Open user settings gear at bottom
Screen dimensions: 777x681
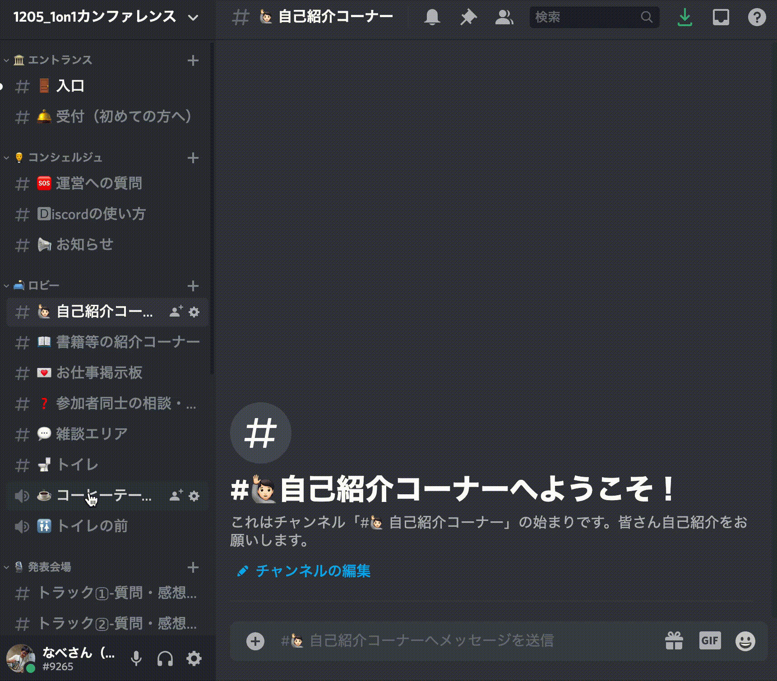194,659
